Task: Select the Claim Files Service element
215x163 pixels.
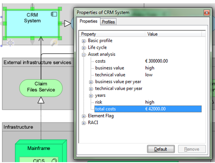Action: coord(41,88)
